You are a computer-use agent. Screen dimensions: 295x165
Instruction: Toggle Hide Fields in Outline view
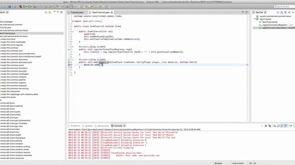click(x=285, y=12)
